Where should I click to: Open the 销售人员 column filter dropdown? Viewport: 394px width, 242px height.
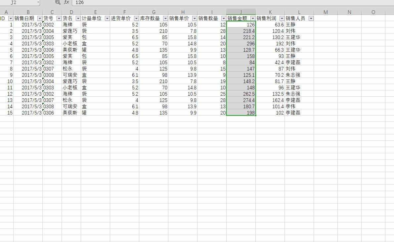pos(310,18)
